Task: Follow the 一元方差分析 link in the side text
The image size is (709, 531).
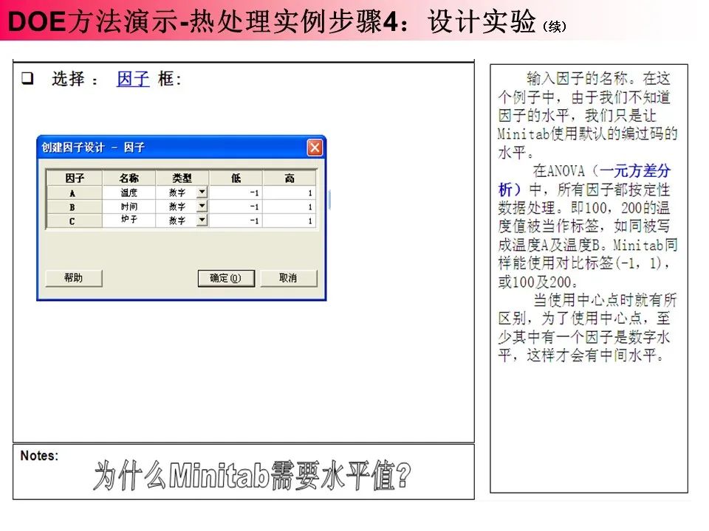Action: click(x=585, y=180)
